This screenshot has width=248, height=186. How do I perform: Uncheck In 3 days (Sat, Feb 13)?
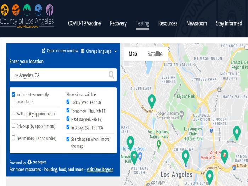point(68,127)
